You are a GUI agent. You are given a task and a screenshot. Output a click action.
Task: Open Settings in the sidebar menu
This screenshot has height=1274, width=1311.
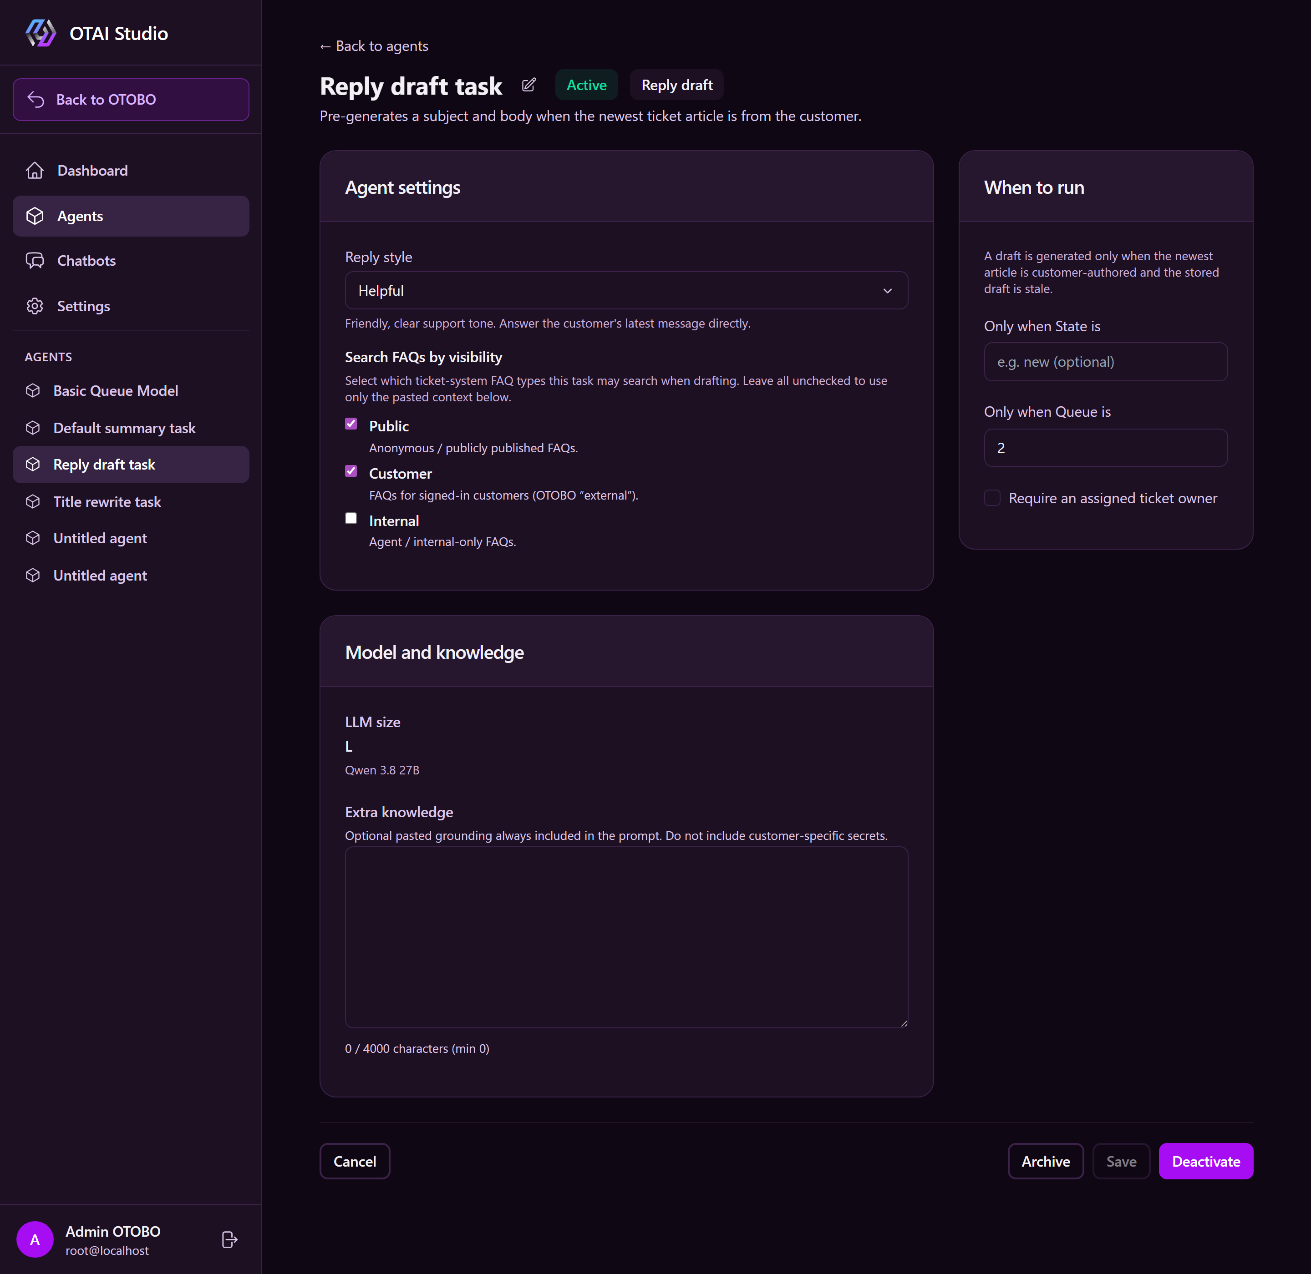[131, 307]
